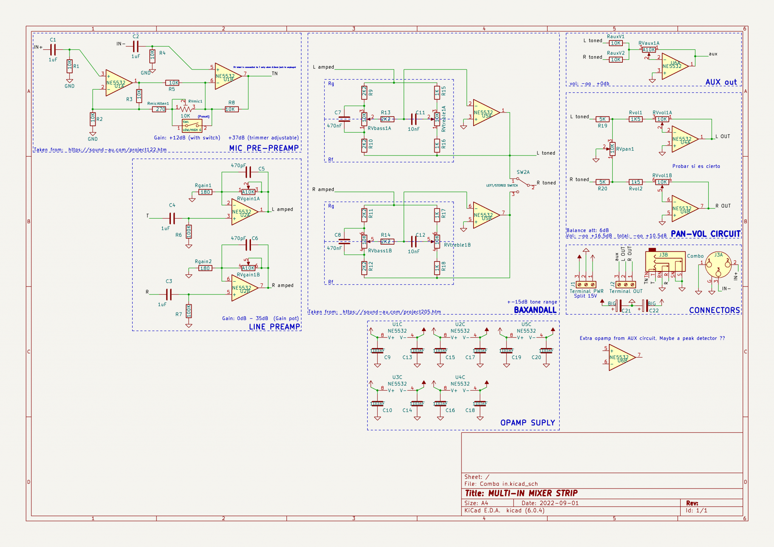This screenshot has height=547, width=774.
Task: Click the OPAMP SUPLY block title
Action: (528, 423)
